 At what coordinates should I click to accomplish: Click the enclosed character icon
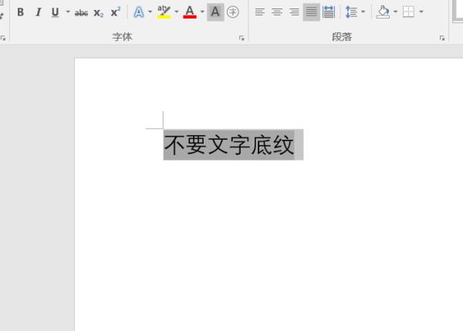pos(232,12)
